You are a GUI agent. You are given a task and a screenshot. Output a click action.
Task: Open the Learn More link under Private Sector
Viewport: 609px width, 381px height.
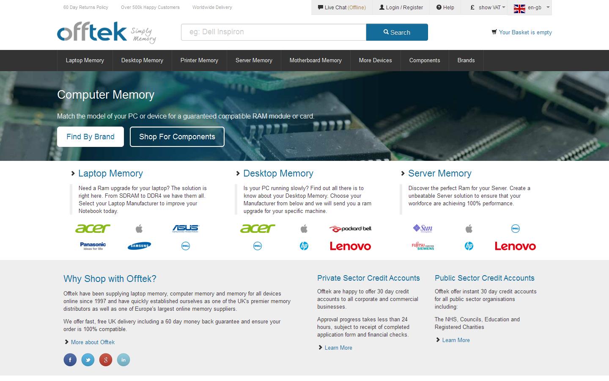[x=338, y=348]
